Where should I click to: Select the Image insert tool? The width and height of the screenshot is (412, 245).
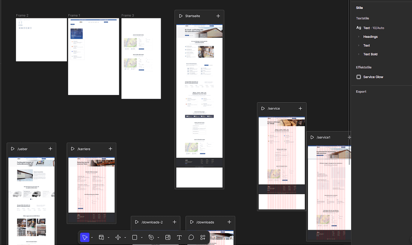(168, 237)
